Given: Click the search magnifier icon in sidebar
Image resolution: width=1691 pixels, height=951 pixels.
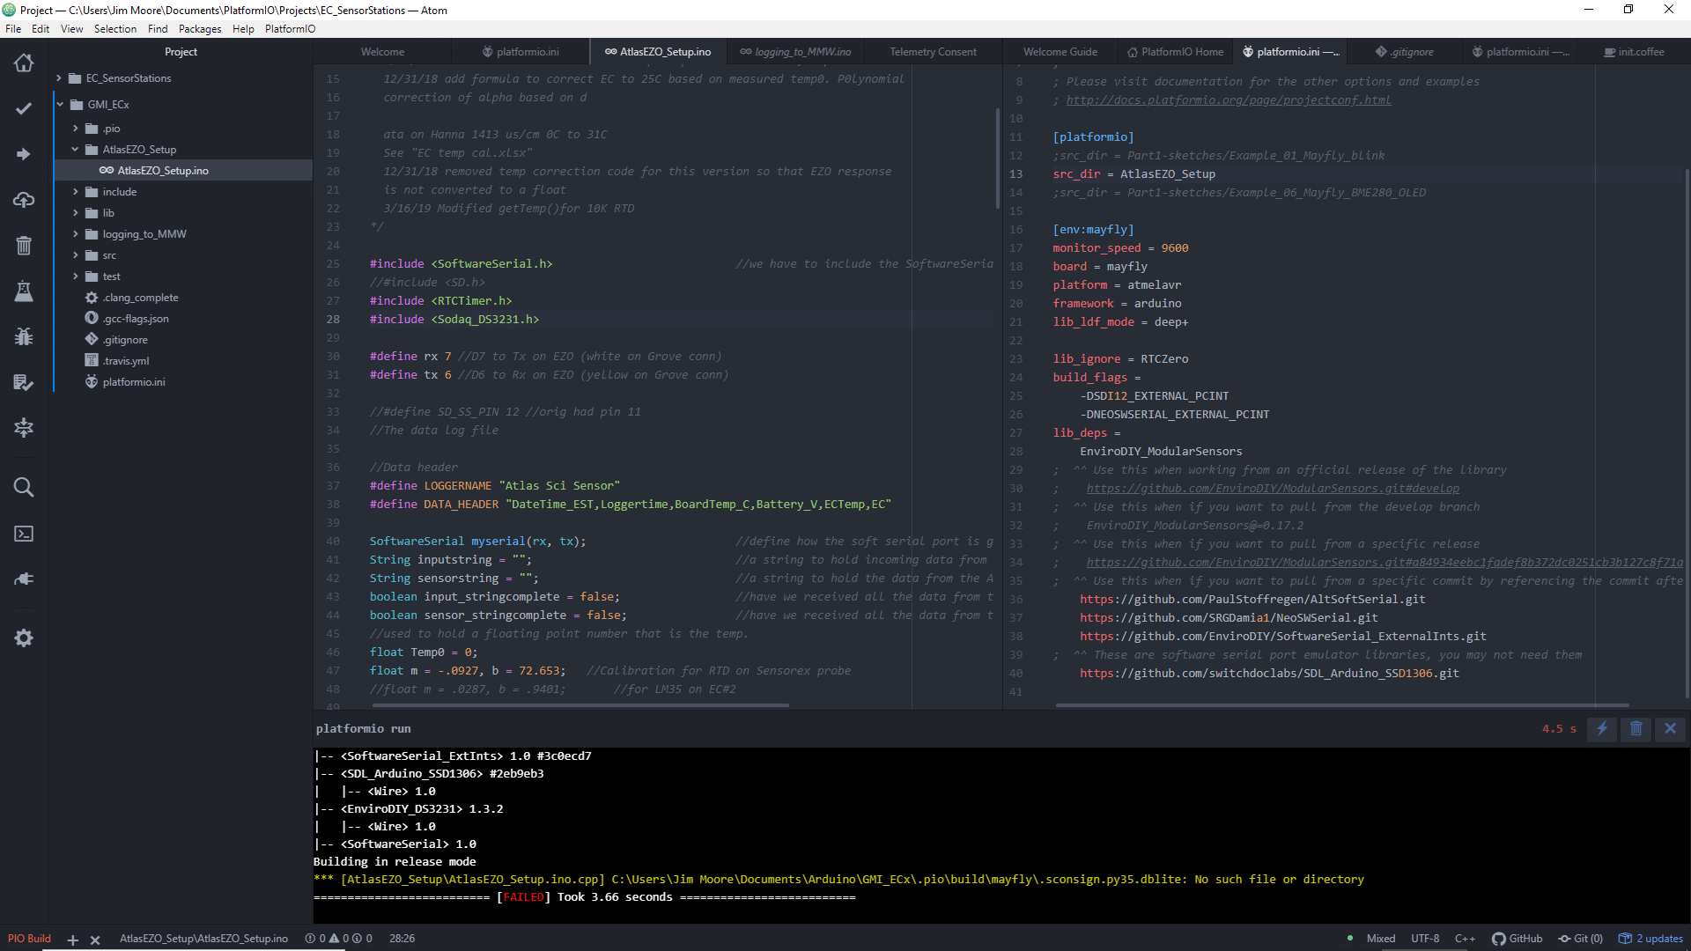Looking at the screenshot, I should [24, 487].
